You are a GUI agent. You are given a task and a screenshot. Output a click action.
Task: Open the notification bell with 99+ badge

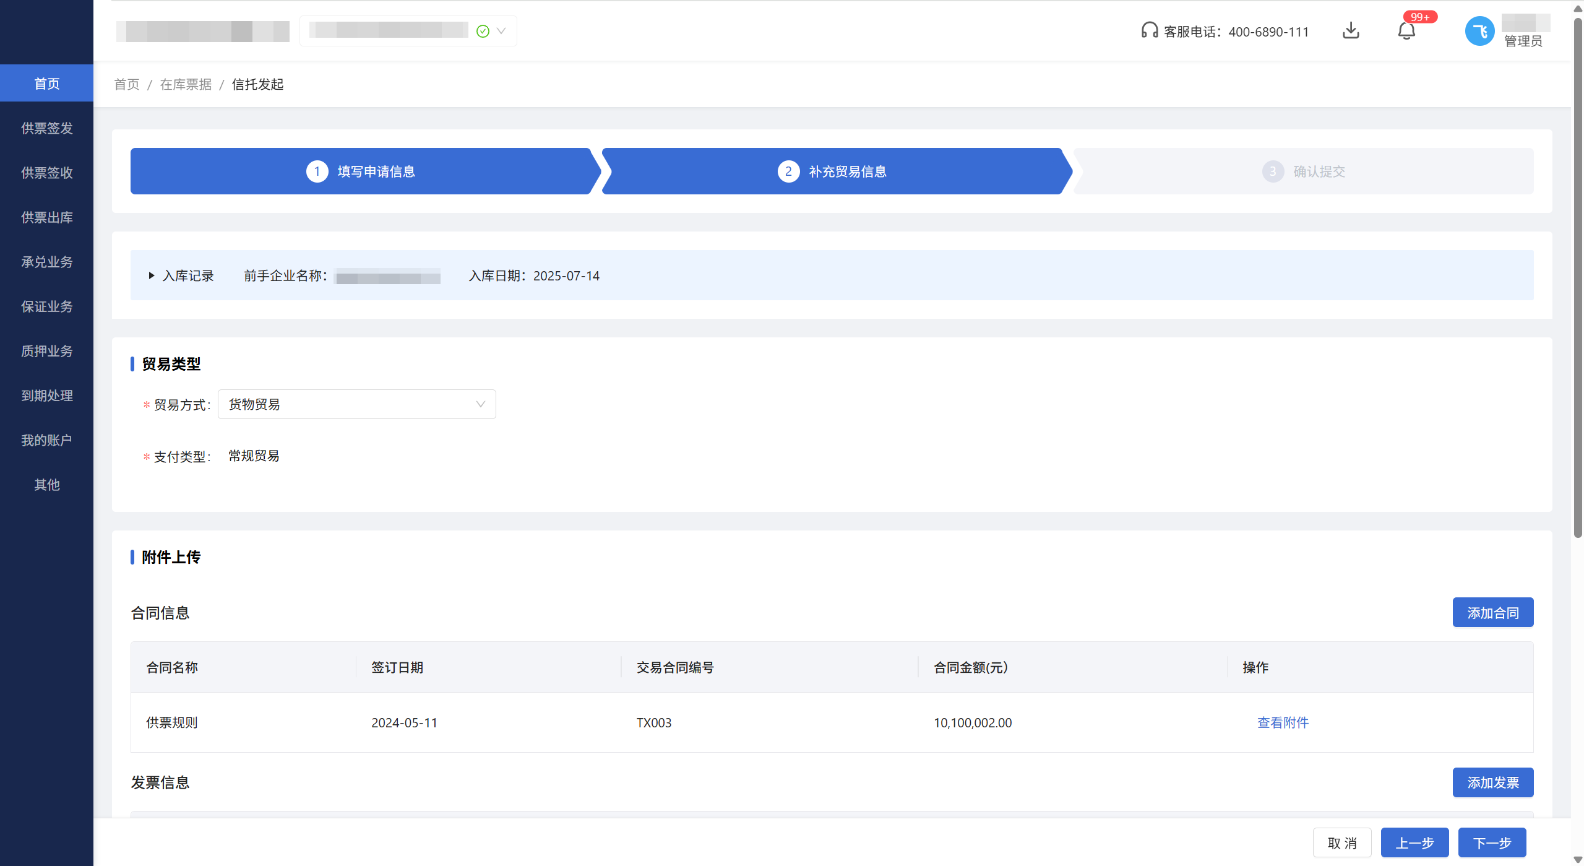tap(1406, 31)
